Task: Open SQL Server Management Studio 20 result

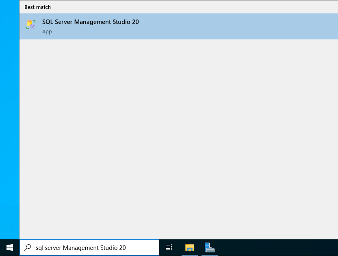Action: pyautogui.click(x=178, y=26)
